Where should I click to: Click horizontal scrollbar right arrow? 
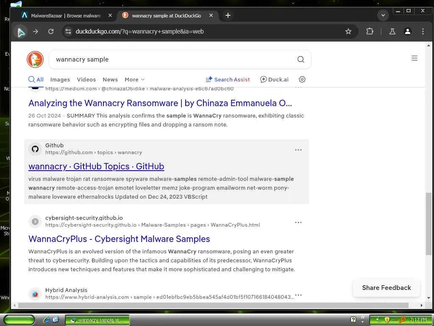[x=422, y=305]
